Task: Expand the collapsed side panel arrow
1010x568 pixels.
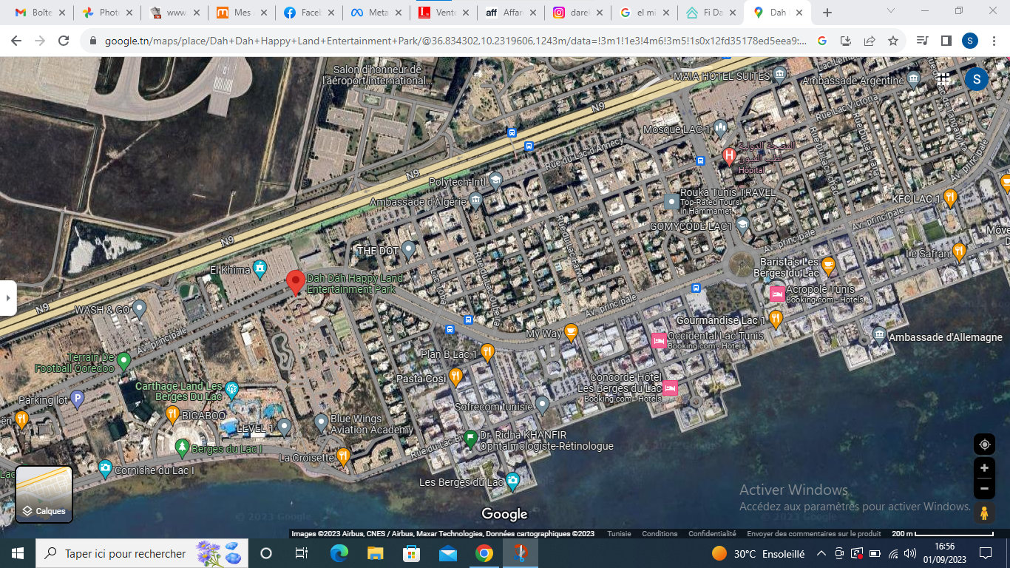Action: 7,298
